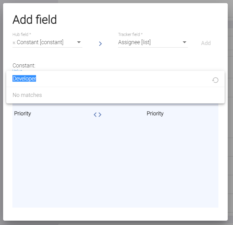Click the right chevron between Hub and Tracker fields
Screen dimensions: 233x225
pyautogui.click(x=100, y=44)
